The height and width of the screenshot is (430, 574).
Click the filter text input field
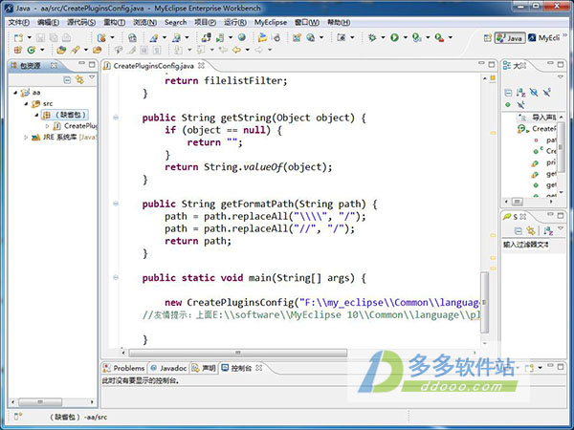point(536,245)
